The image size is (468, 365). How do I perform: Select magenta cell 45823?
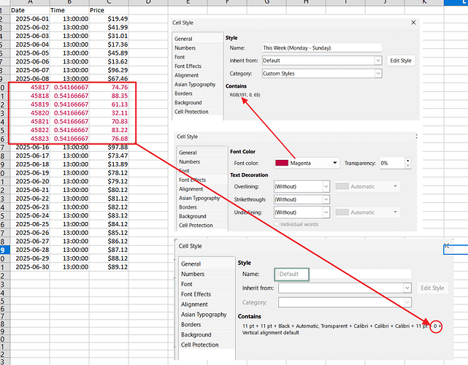(x=30, y=139)
